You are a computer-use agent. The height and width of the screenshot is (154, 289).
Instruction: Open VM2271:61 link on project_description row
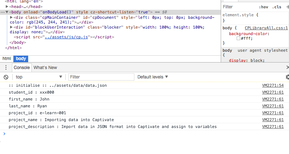(x=273, y=127)
